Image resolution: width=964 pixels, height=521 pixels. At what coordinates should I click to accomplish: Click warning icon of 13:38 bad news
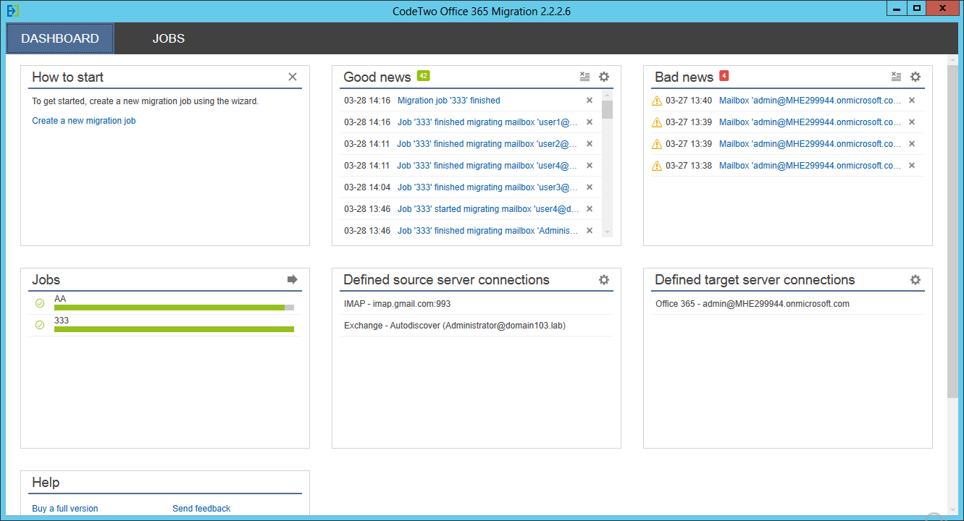pyautogui.click(x=657, y=166)
